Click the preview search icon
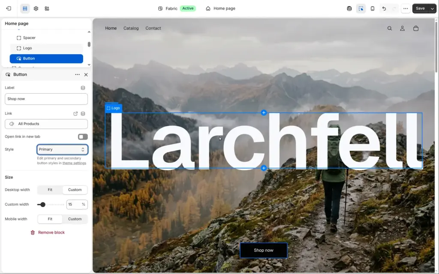 [x=389, y=28]
